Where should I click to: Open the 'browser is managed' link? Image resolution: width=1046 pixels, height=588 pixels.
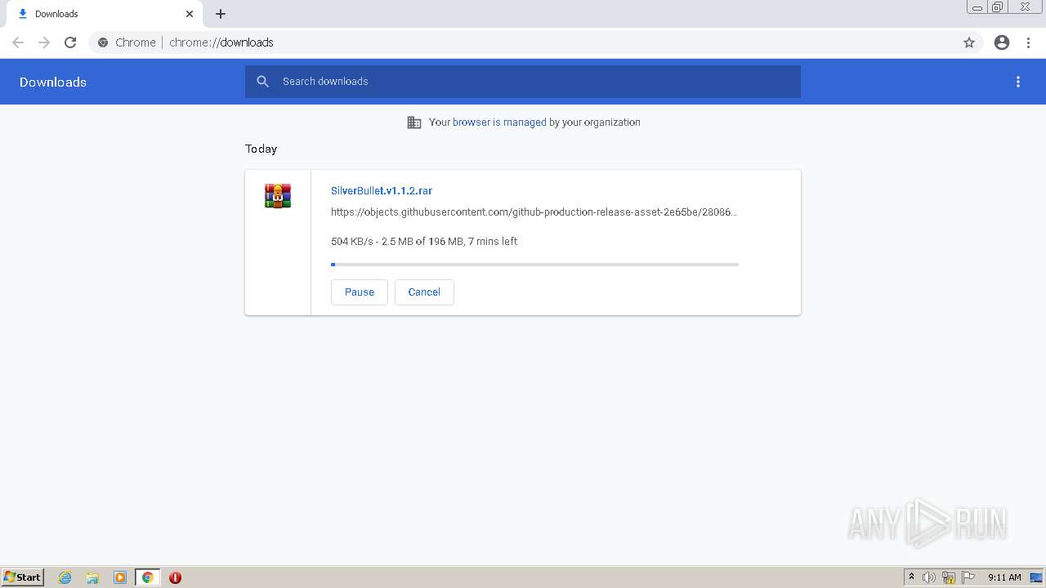(499, 122)
